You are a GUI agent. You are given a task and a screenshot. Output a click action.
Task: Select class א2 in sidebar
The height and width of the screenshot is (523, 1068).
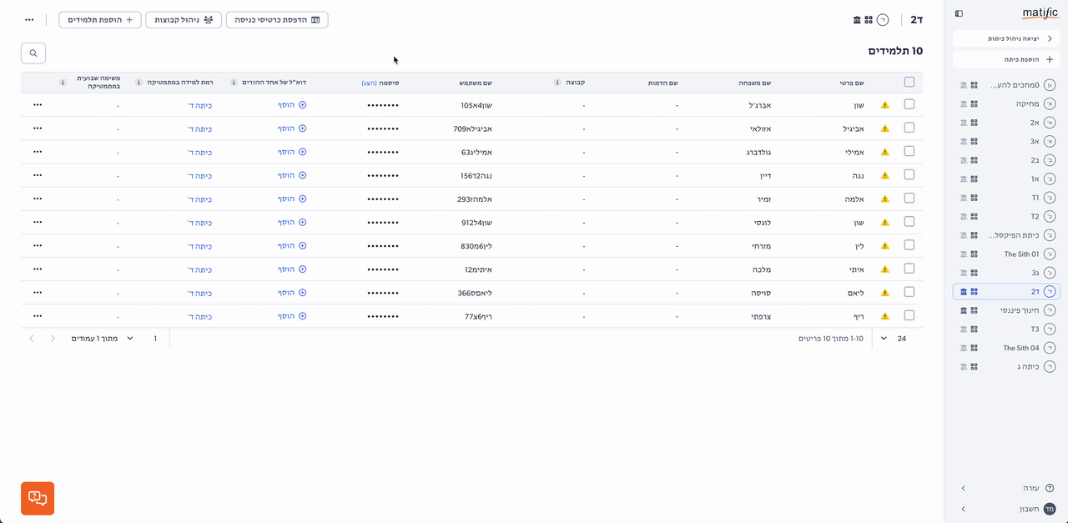click(x=1005, y=123)
